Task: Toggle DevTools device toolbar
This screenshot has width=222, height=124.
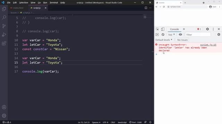Action: [163, 29]
